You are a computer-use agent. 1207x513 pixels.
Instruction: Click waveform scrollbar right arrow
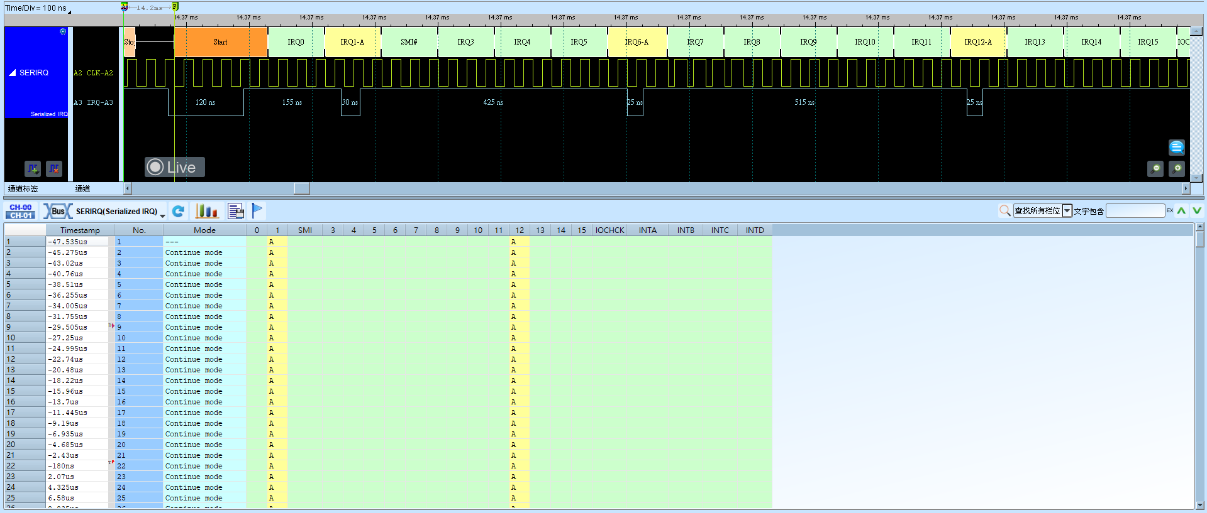coord(1186,188)
